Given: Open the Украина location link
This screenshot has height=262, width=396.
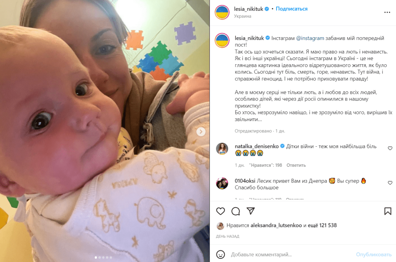Looking at the screenshot, I should 243,16.
